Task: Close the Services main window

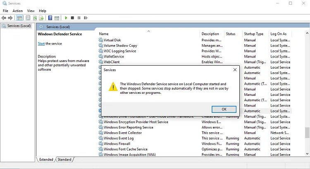Action: (303, 3)
